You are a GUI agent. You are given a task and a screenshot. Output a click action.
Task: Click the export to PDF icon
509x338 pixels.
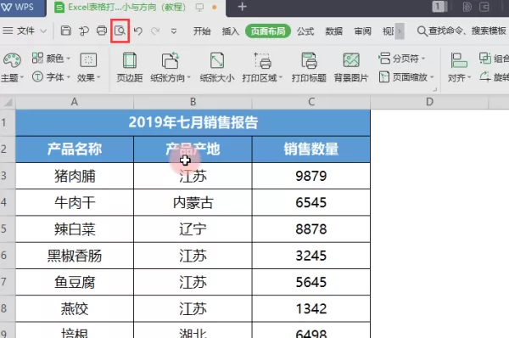[x=84, y=31]
